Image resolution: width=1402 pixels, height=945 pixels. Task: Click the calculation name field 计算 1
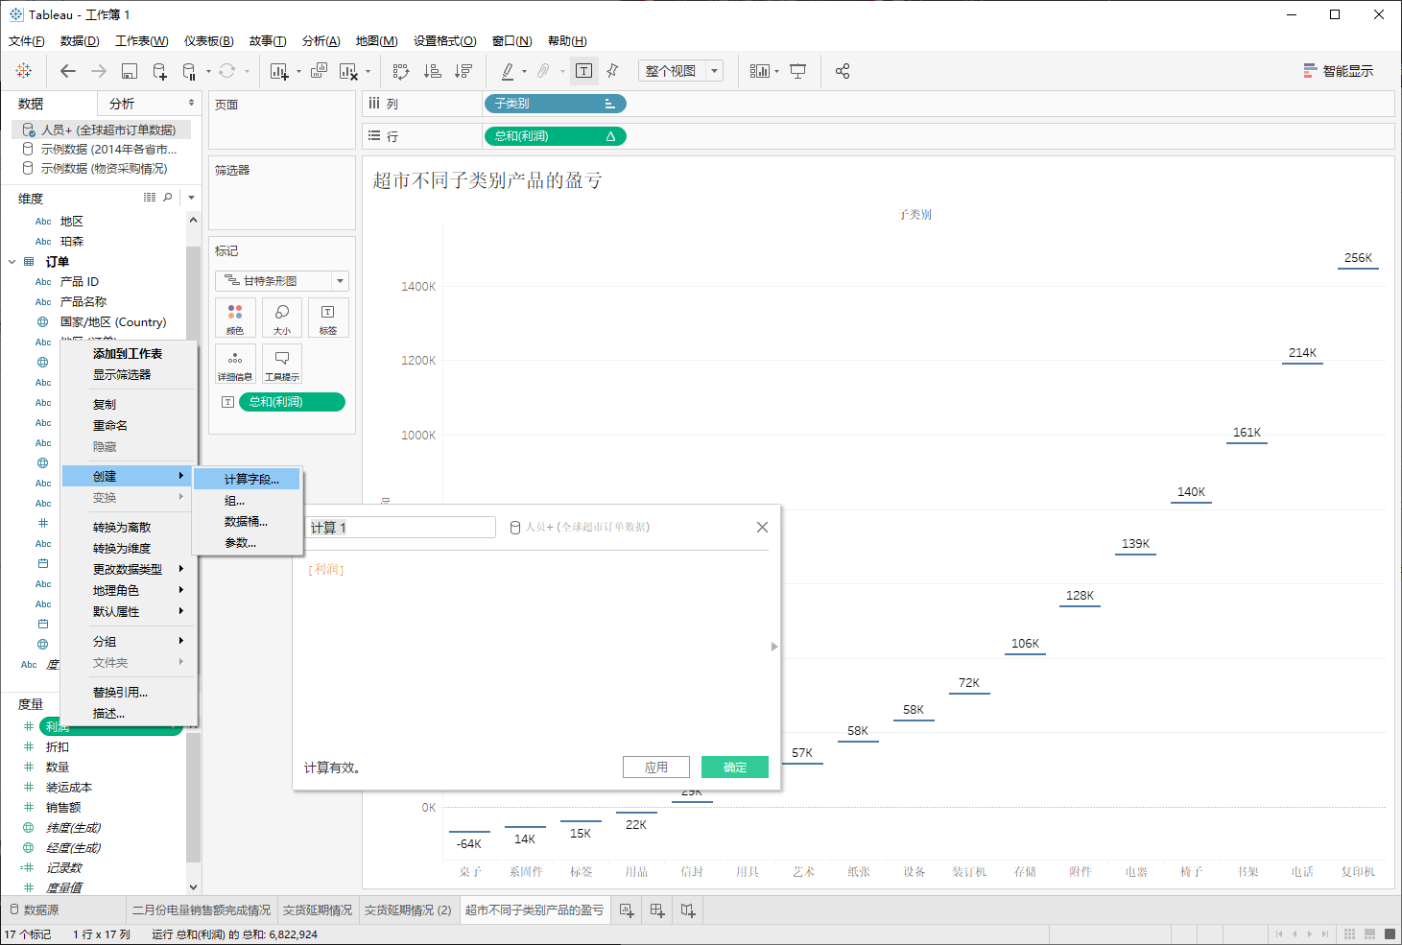point(401,528)
